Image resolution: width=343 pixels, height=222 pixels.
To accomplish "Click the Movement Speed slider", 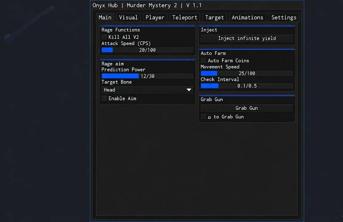I will [247, 73].
